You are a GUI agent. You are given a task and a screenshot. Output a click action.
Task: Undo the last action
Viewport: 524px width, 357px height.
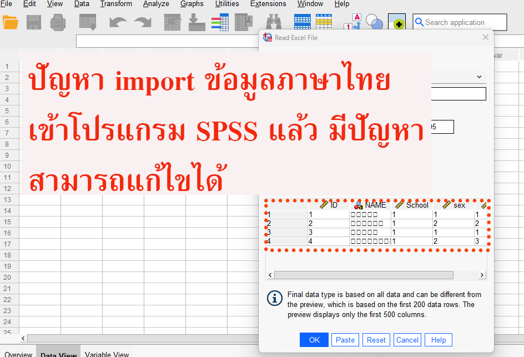pyautogui.click(x=118, y=22)
